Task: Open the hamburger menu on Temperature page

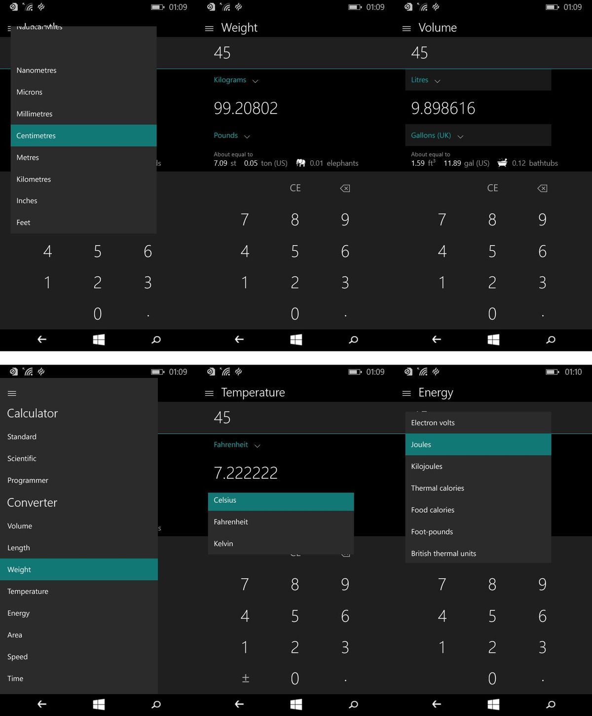Action: pos(209,393)
